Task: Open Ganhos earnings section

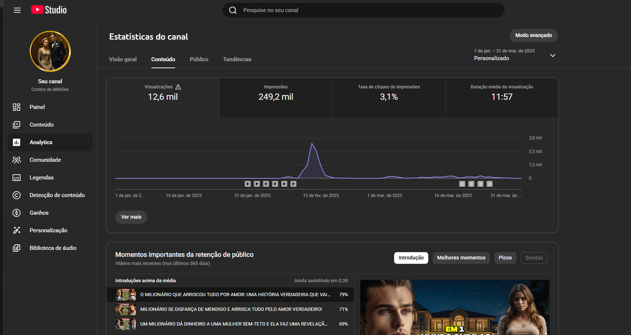Action: click(39, 213)
